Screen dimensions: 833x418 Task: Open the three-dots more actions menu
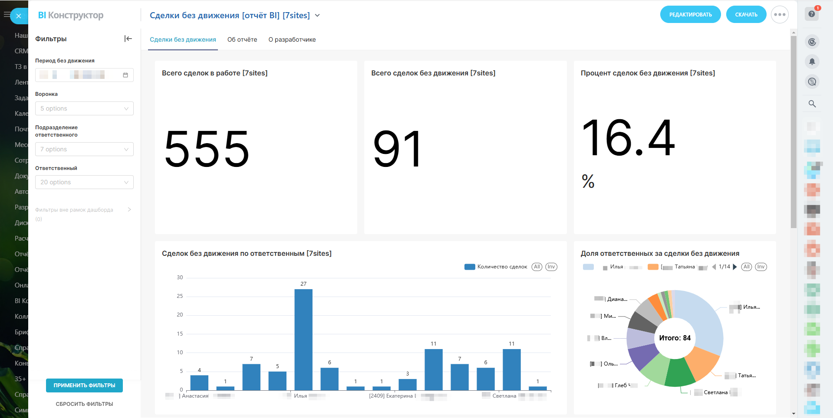pos(780,15)
